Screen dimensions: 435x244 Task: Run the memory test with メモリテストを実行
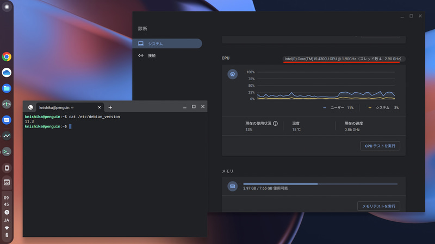378,206
